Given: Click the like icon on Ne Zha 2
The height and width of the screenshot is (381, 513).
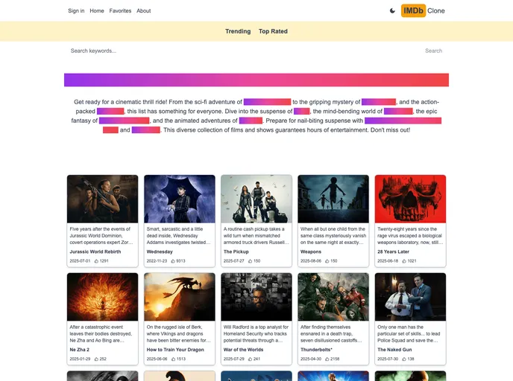Looking at the screenshot, I should coord(96,359).
